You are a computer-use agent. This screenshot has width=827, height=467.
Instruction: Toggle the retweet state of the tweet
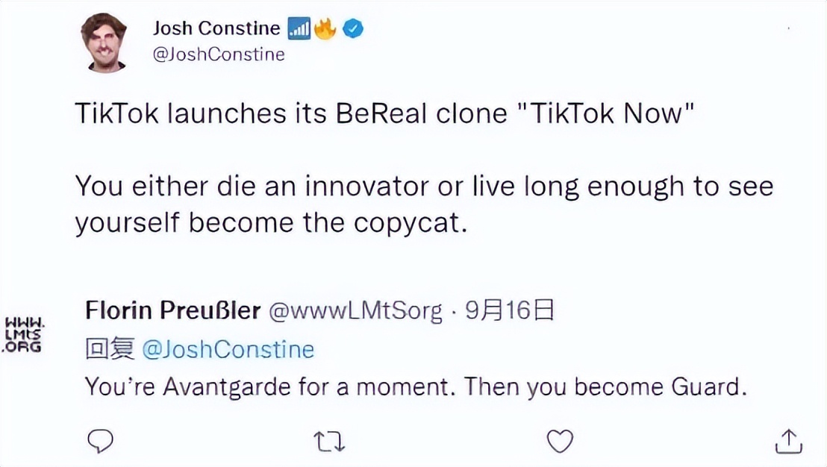328,441
